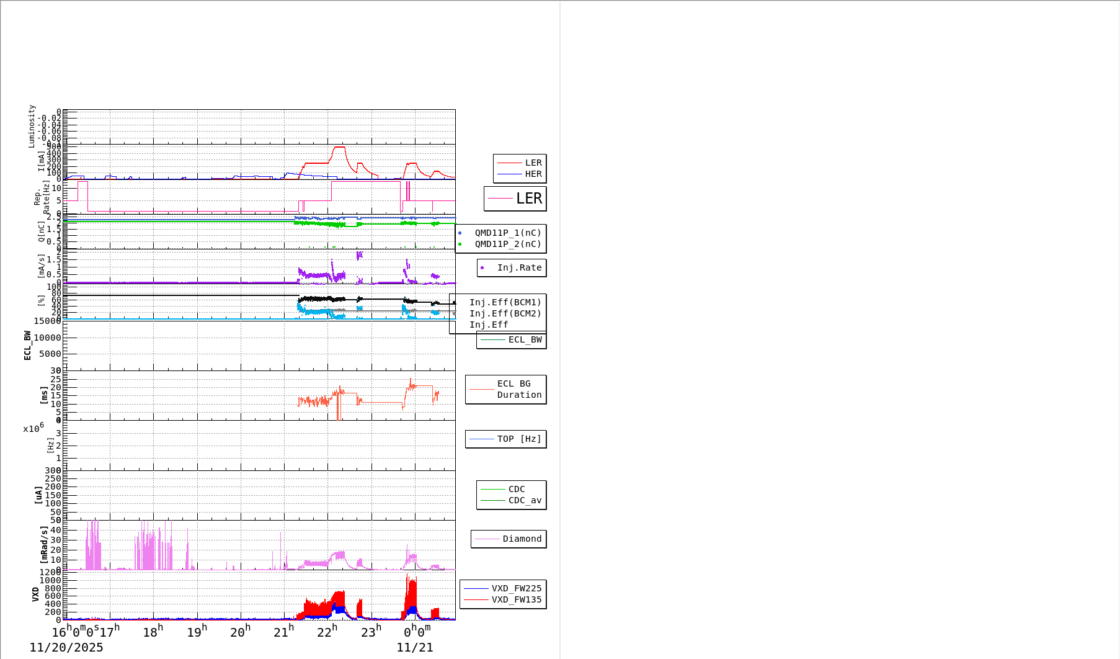Click the QMD11P_1(nC) legend entry

click(508, 233)
